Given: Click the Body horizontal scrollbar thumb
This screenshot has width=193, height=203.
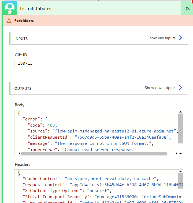Looking at the screenshot, I should (94, 154).
